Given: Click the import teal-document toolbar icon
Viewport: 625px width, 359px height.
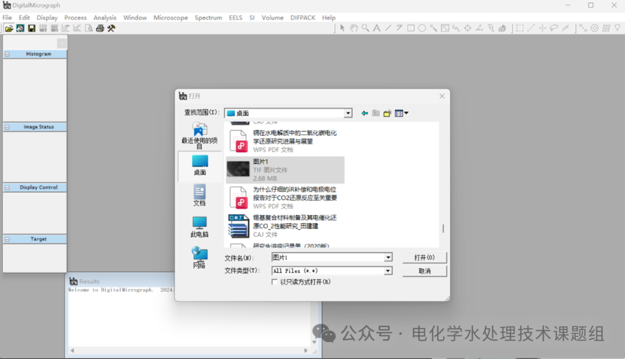Looking at the screenshot, I should 20,28.
